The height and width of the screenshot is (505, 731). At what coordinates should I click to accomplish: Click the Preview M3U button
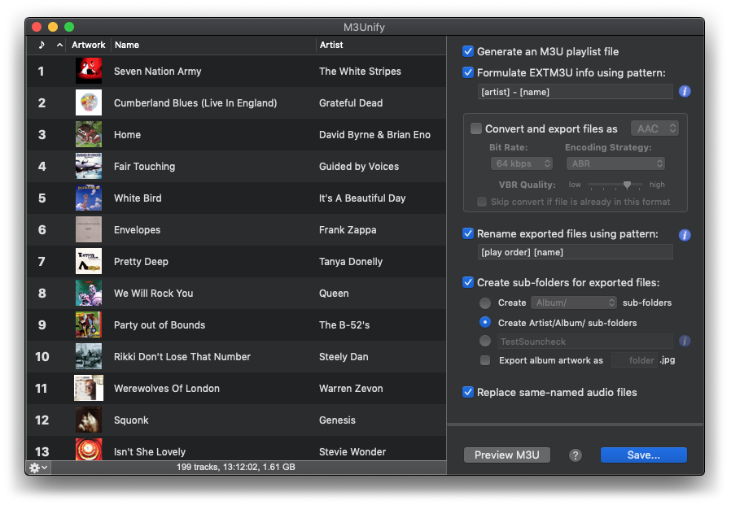pos(507,455)
